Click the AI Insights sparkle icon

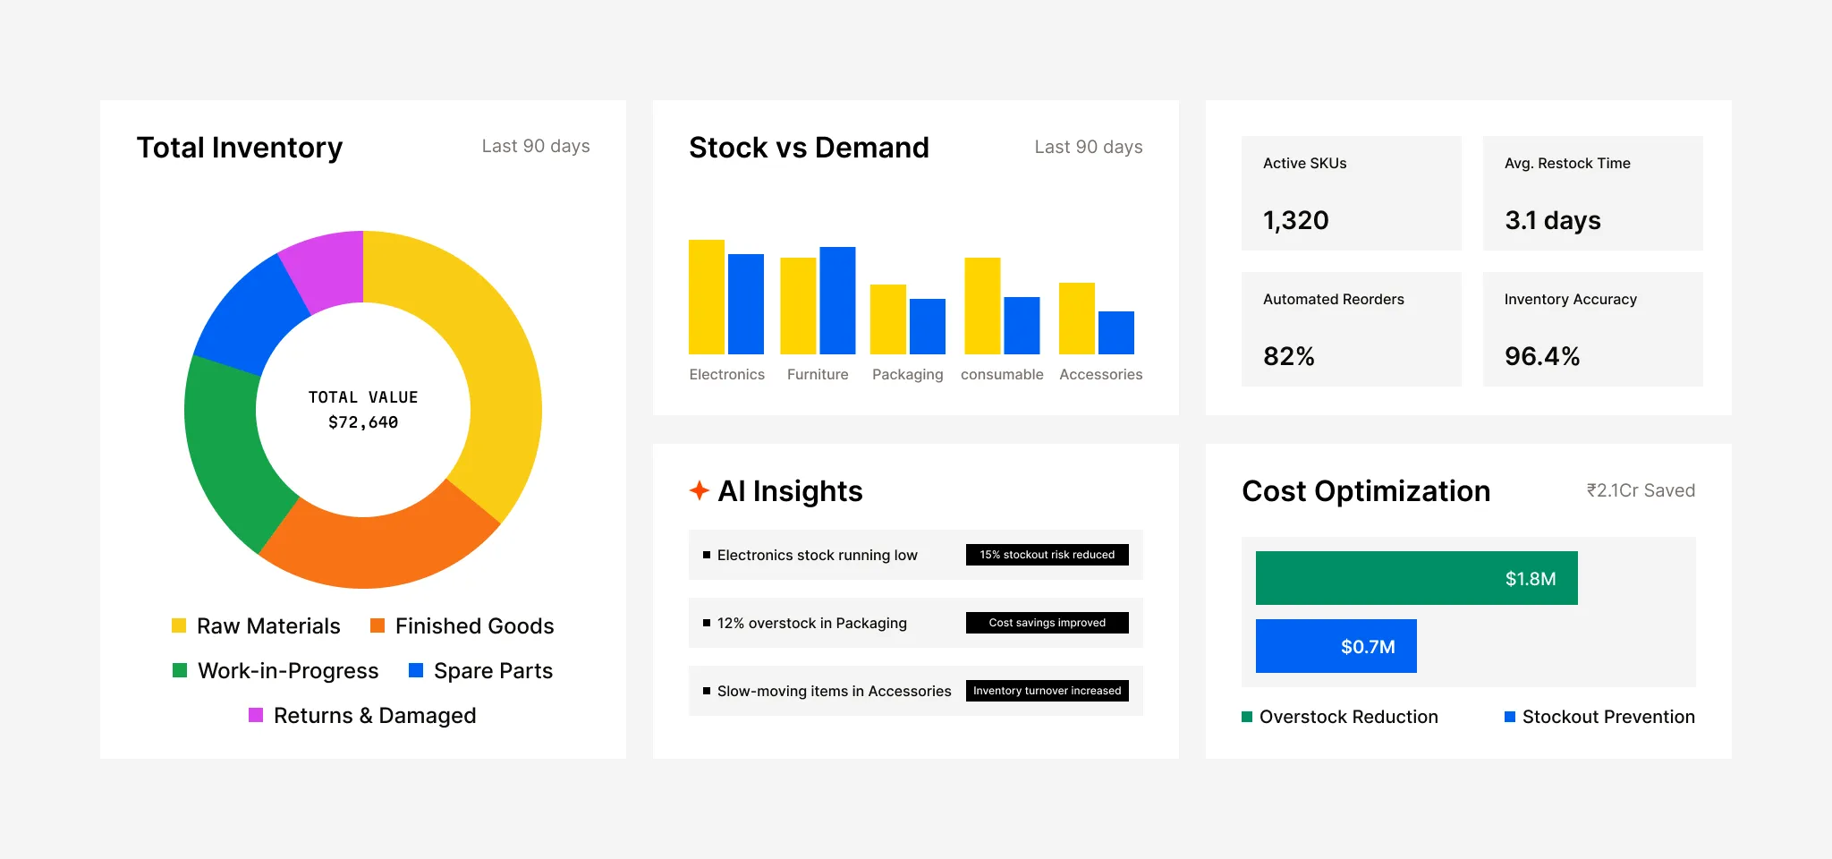[x=699, y=490]
